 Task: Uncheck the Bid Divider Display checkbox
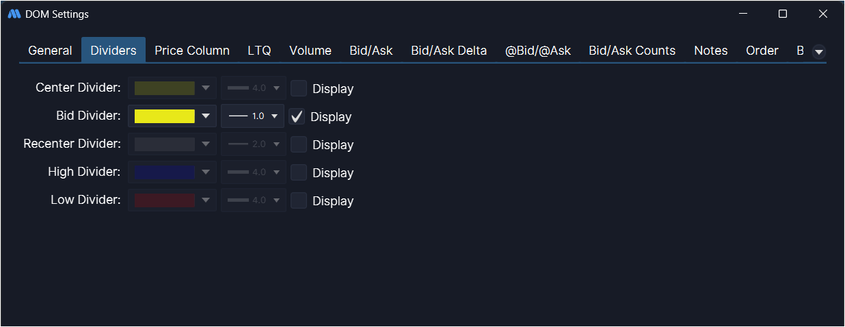click(x=297, y=116)
